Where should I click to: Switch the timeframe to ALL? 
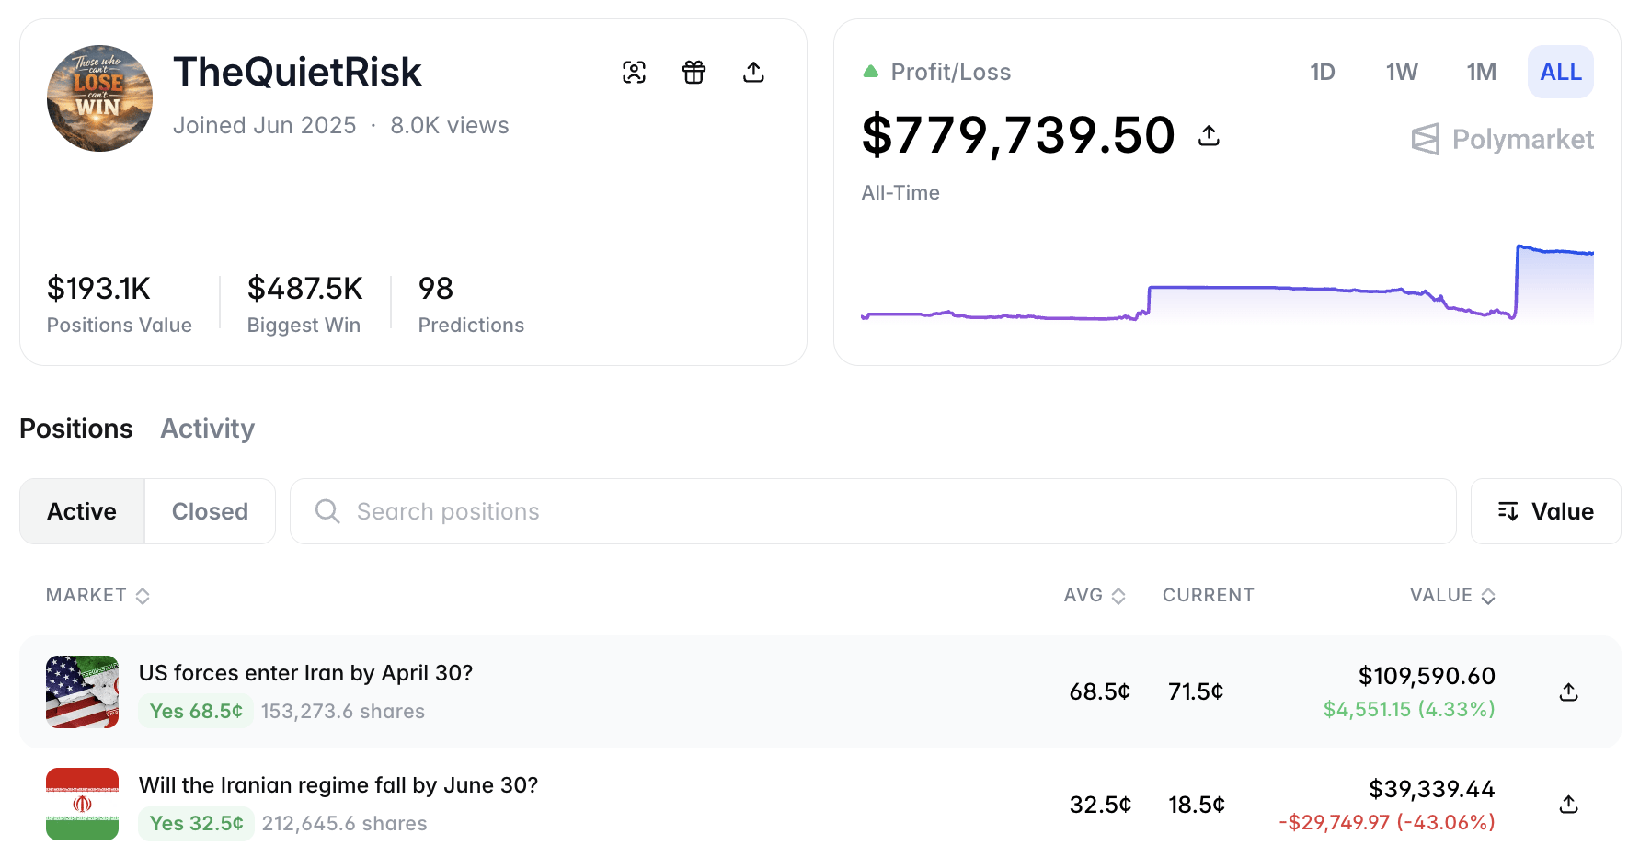[1560, 72]
